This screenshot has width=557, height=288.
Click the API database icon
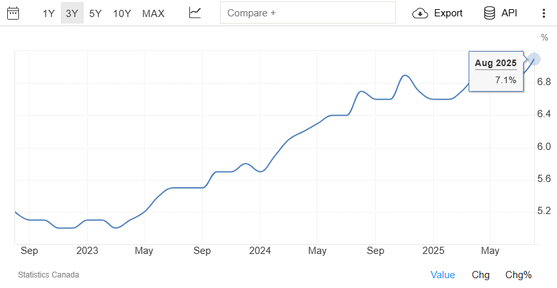(x=489, y=13)
